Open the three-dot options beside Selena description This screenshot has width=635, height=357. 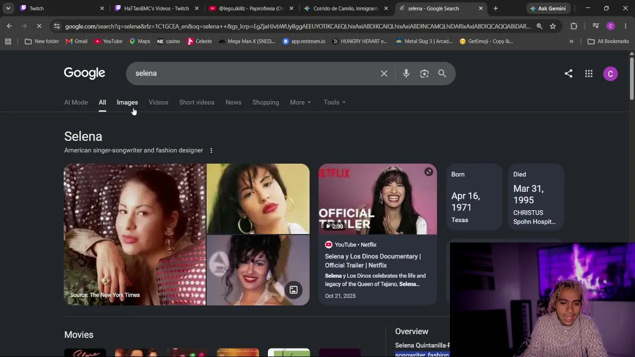pyautogui.click(x=211, y=150)
